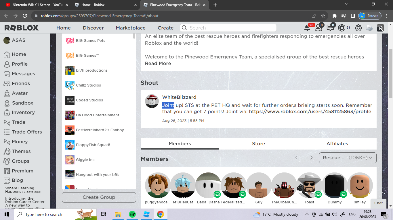Open Avatar in the left sidebar
This screenshot has height=220, width=393.
[x=20, y=93]
